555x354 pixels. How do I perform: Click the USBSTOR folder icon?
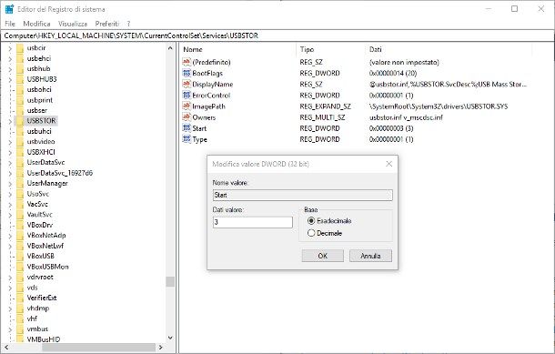point(20,121)
